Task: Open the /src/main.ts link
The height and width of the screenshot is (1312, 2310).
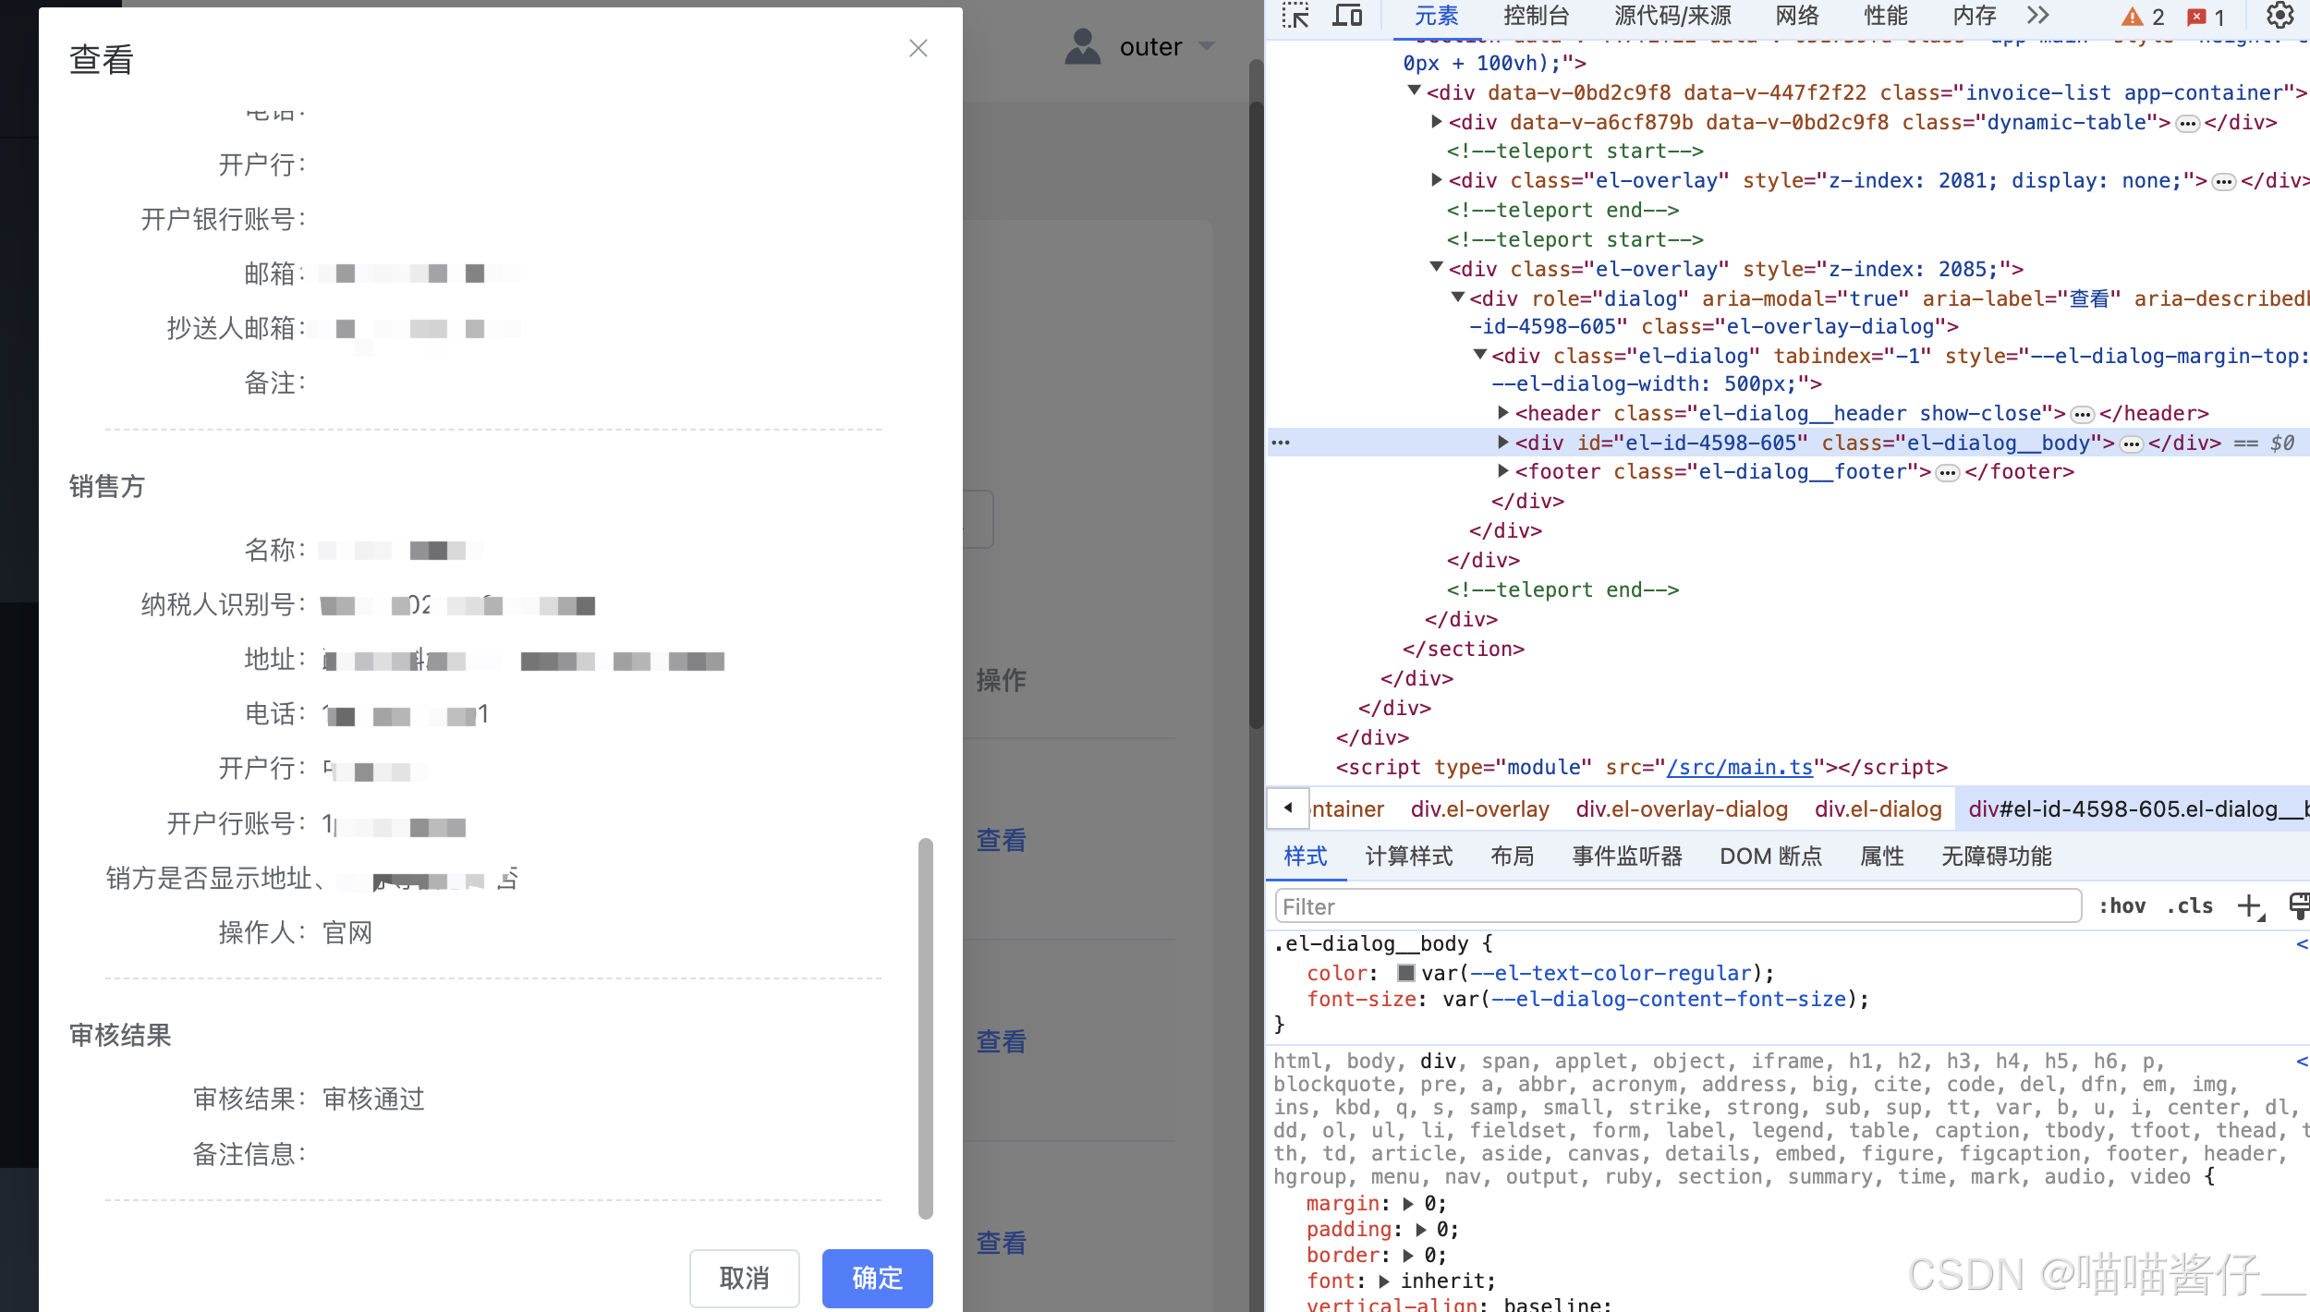Action: click(1739, 767)
